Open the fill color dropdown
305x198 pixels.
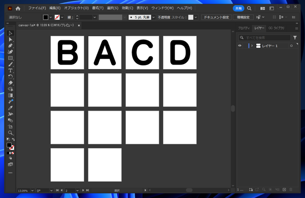click(51, 17)
